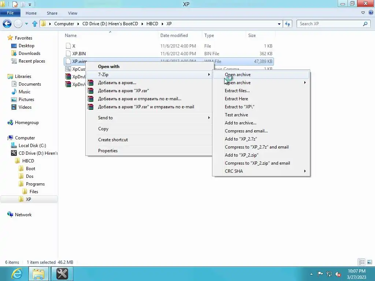Click the search magnifier icon
This screenshot has width=375, height=281.
tap(365, 24)
